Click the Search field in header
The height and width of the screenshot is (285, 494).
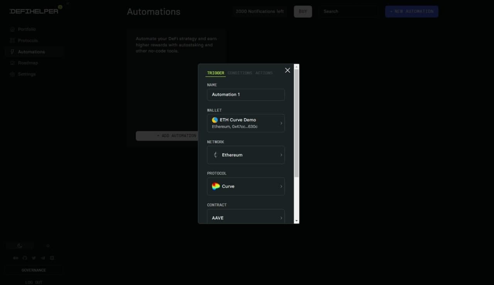pyautogui.click(x=348, y=12)
